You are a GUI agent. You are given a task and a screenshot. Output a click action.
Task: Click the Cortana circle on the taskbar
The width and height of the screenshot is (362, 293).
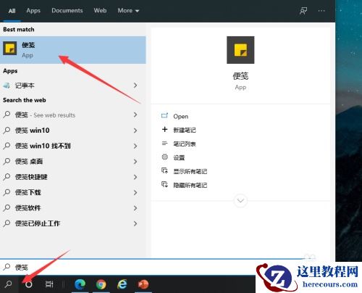(x=29, y=284)
